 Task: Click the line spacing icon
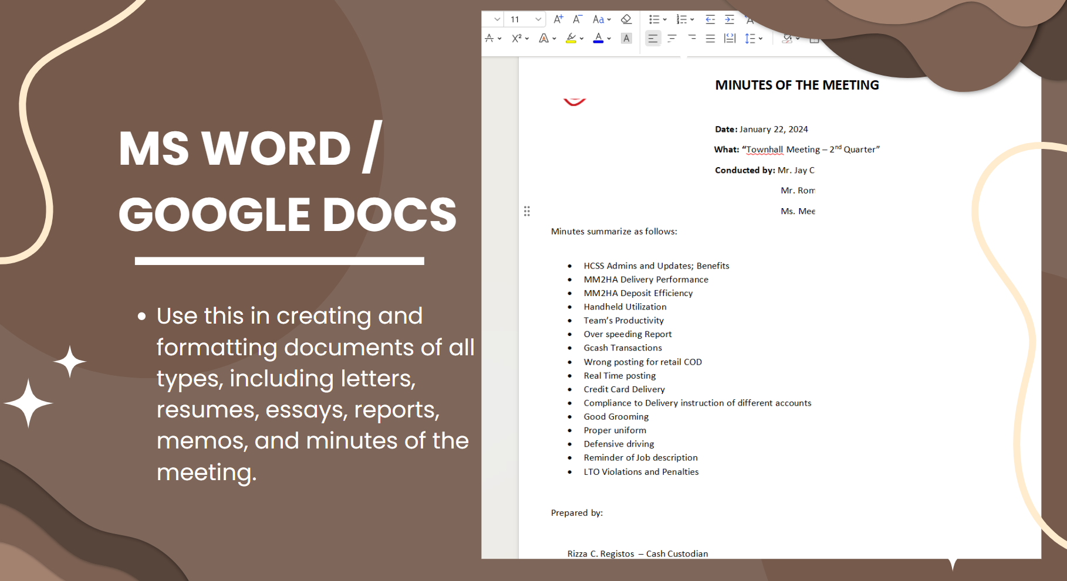tap(750, 39)
